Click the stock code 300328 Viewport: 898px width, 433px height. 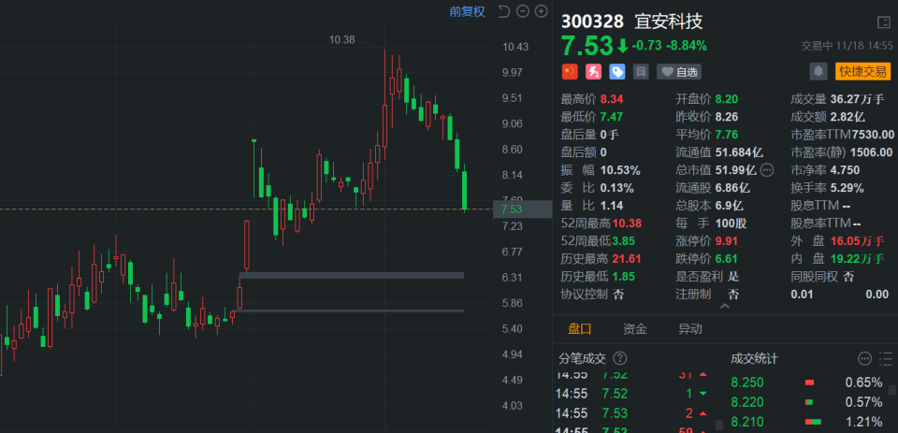[x=592, y=22]
